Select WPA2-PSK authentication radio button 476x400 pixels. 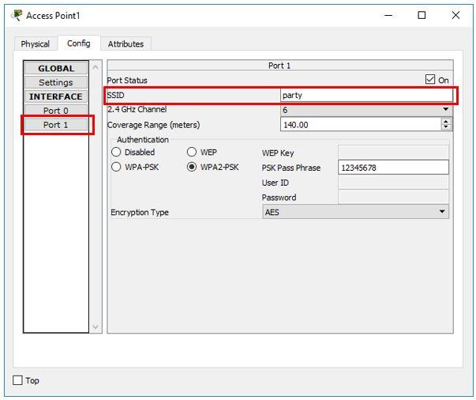[192, 167]
